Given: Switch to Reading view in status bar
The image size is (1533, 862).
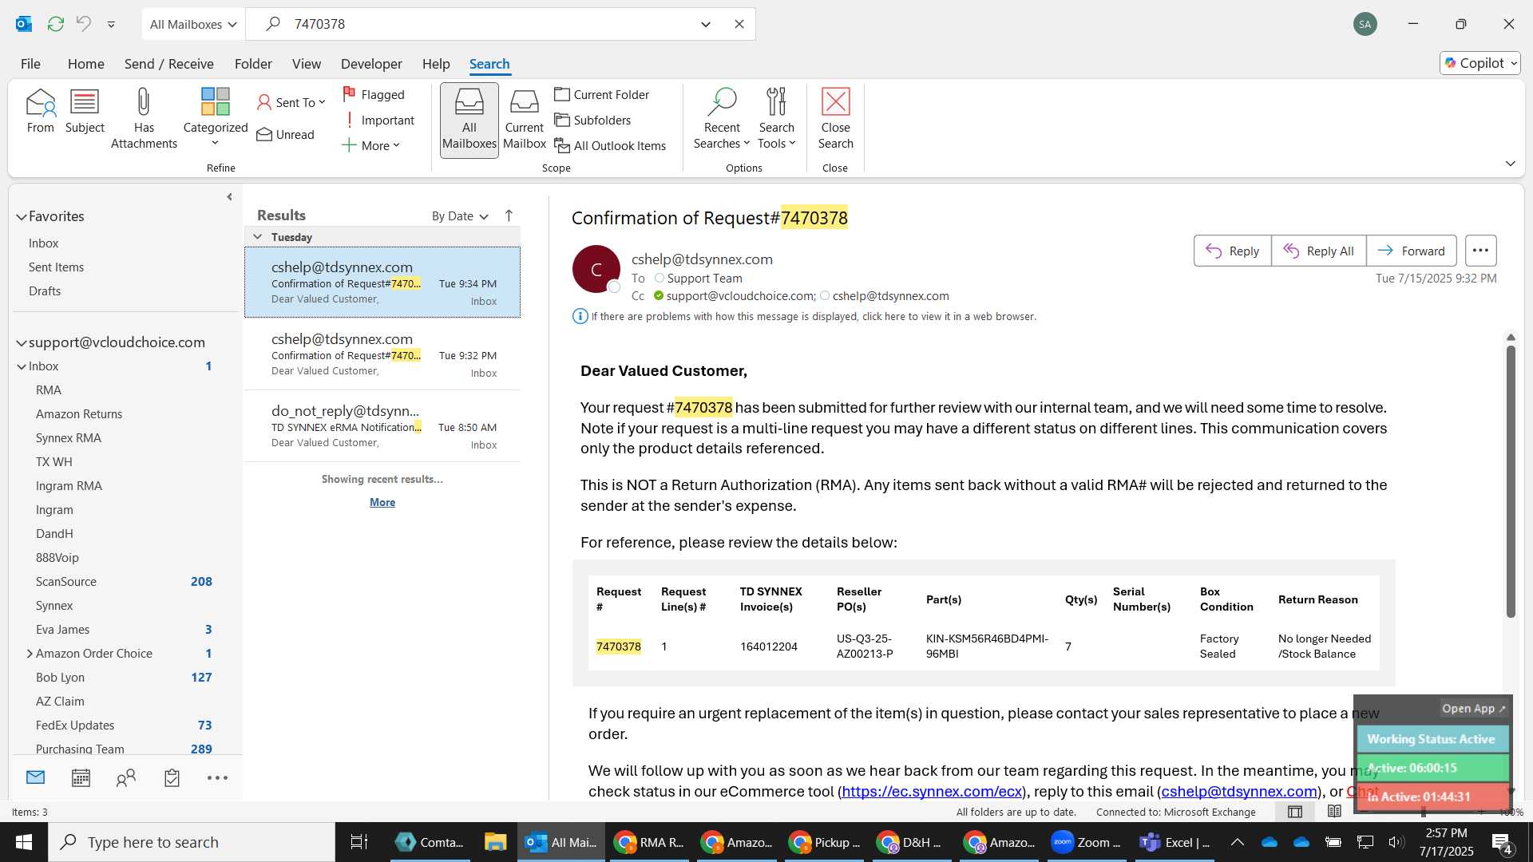Looking at the screenshot, I should click(x=1334, y=812).
